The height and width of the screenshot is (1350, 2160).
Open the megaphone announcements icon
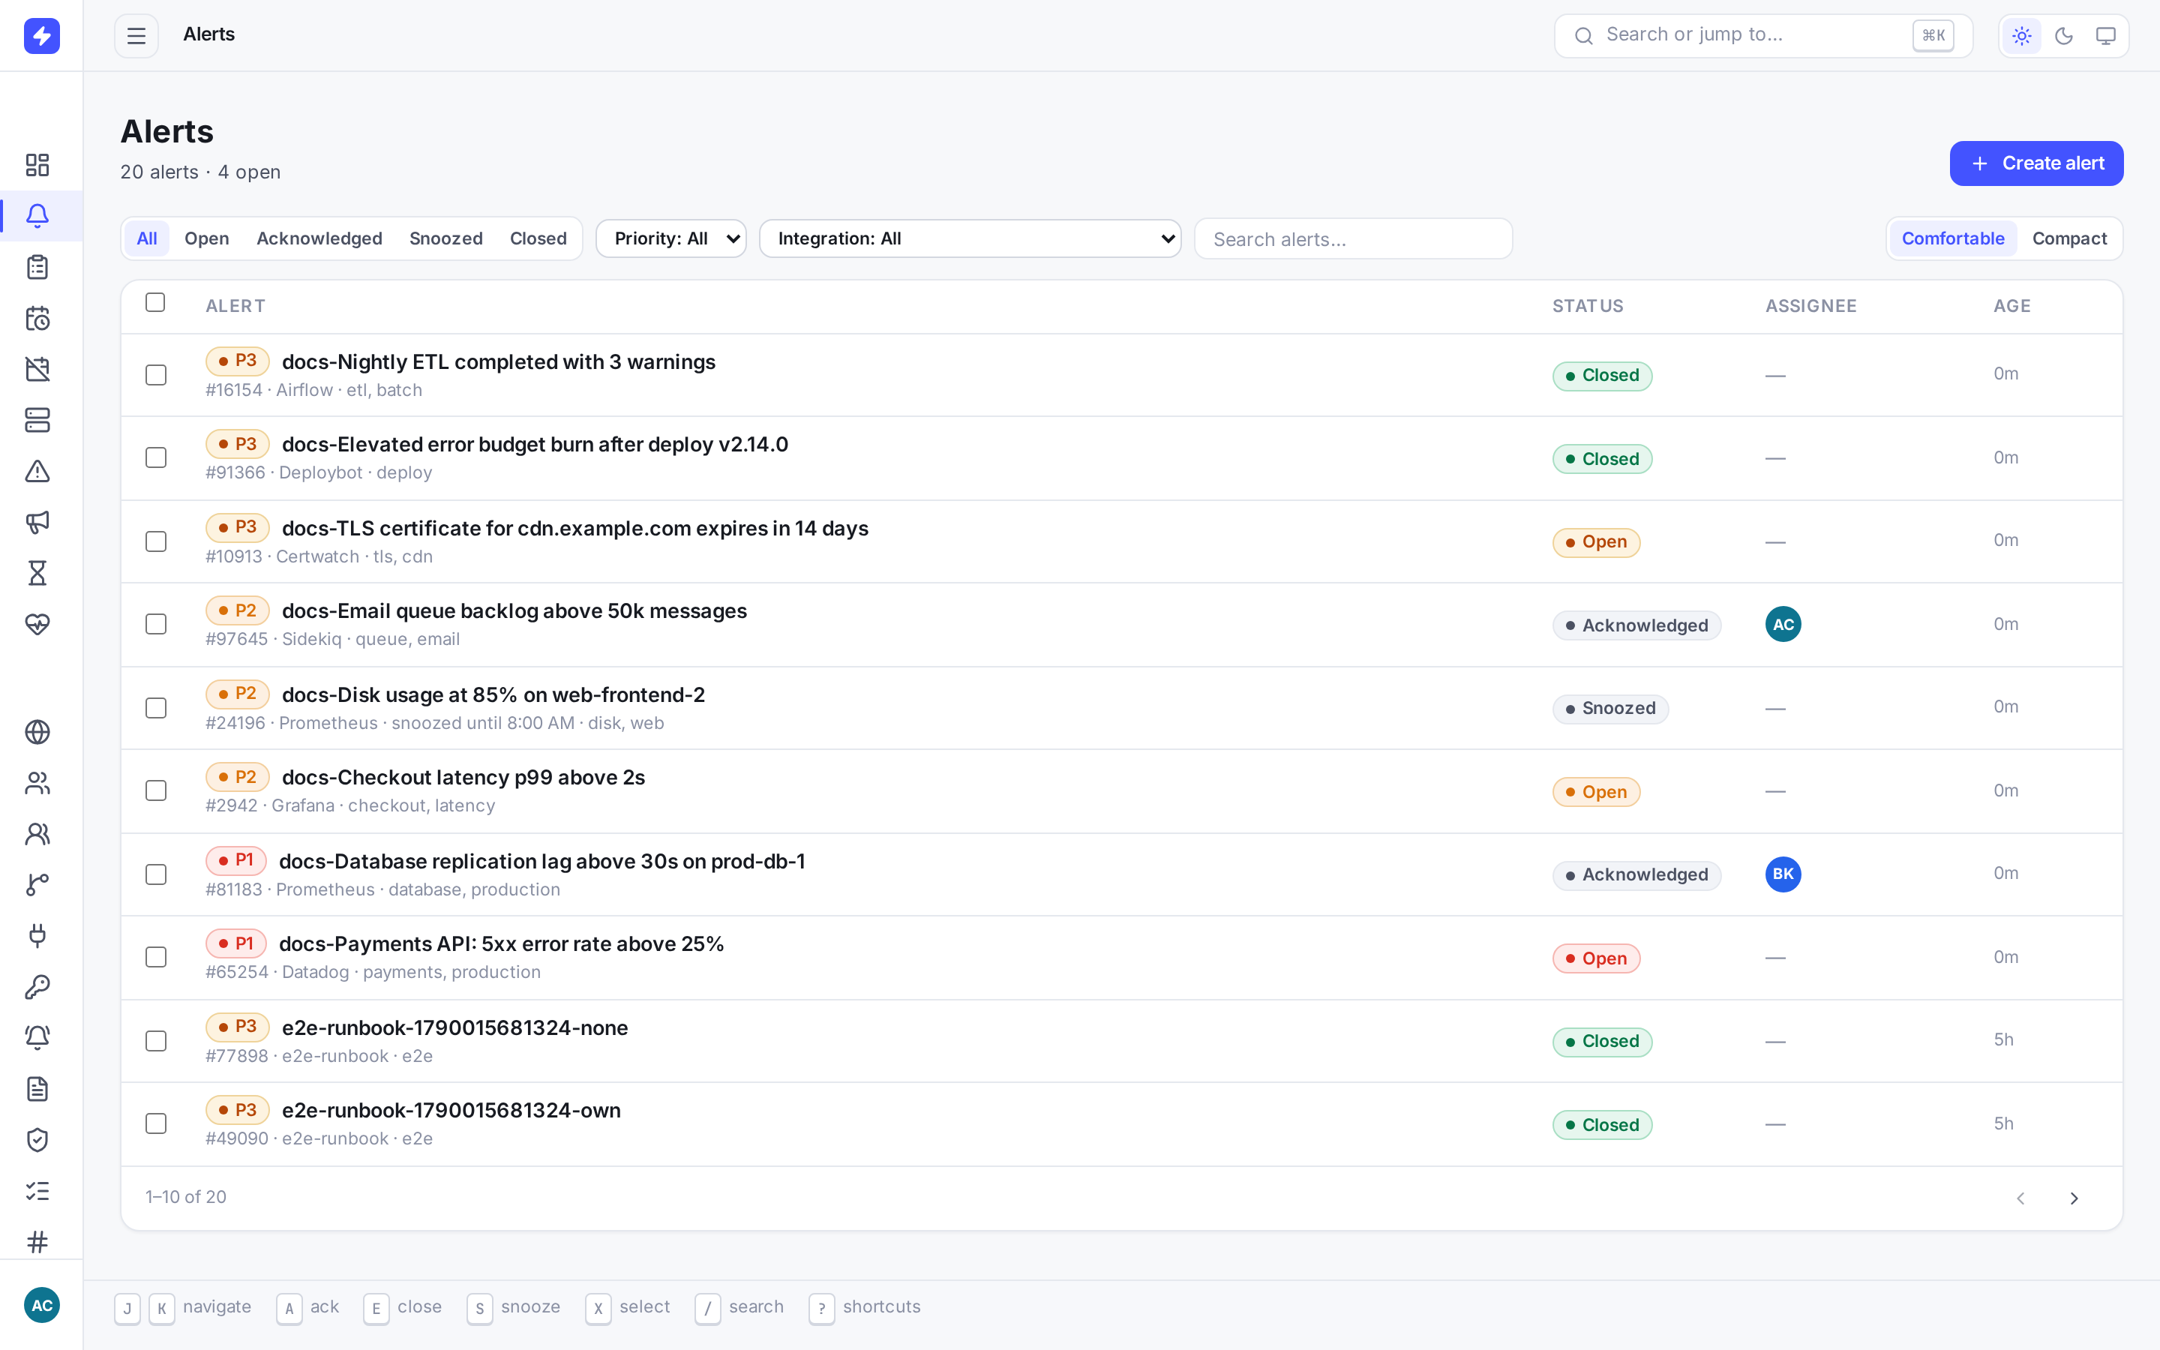coord(37,522)
